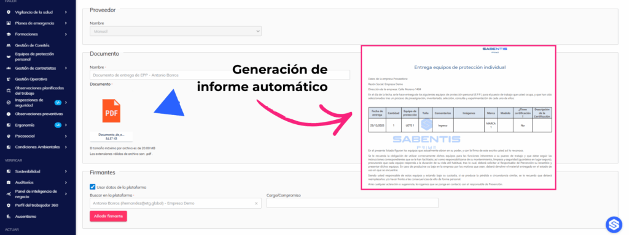Click the Gestión de Comités icon
Screen dimensions: 629x235
tap(9, 45)
